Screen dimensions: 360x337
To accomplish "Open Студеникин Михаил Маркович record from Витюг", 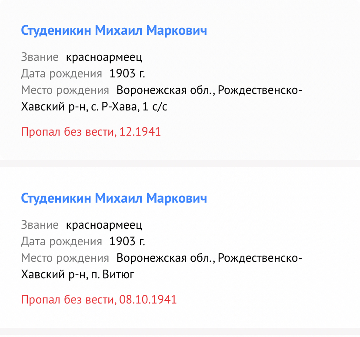I will tap(114, 199).
